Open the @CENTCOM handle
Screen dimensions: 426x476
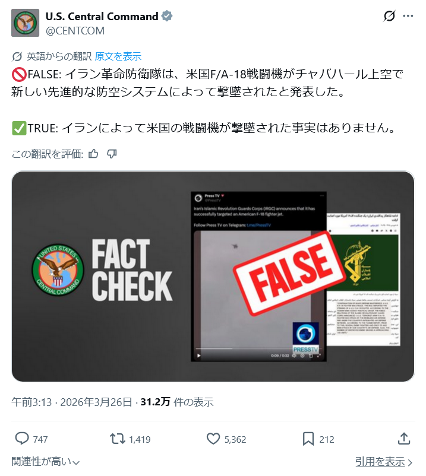[75, 31]
